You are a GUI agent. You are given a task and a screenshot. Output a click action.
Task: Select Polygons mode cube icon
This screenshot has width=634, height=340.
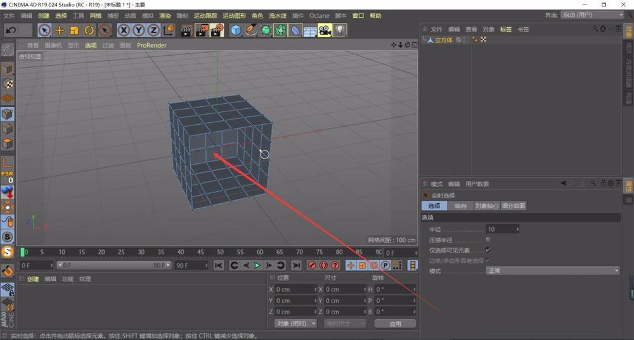point(7,144)
